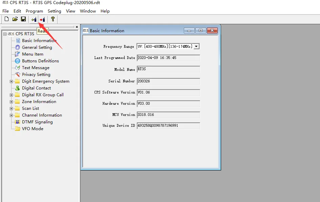Click the Text Message envelope icon

[18, 67]
